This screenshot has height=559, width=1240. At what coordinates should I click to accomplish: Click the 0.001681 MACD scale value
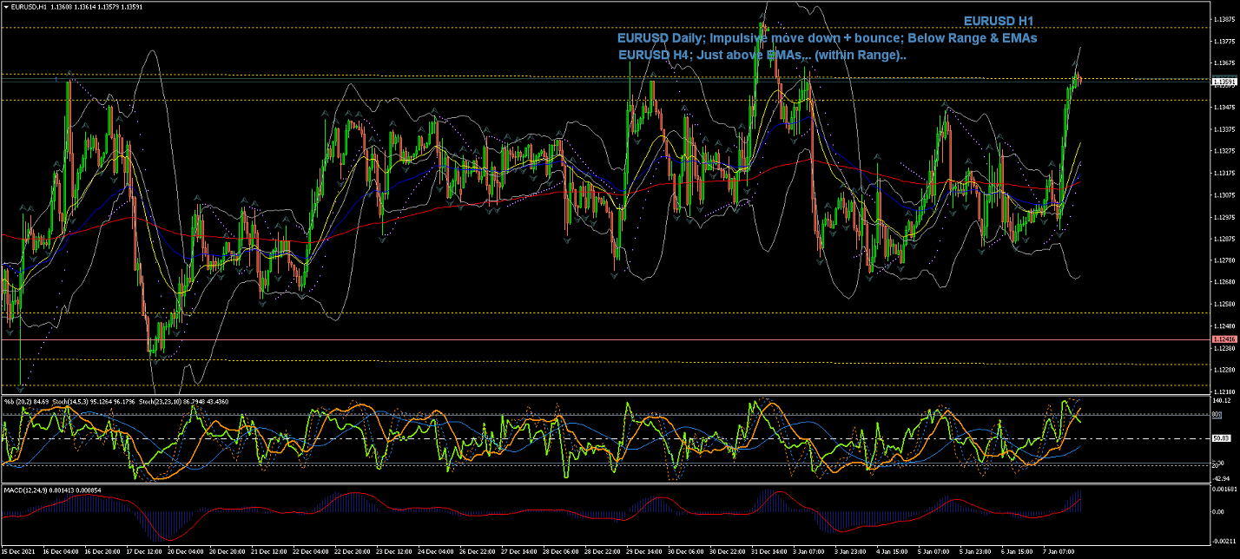pos(1225,490)
